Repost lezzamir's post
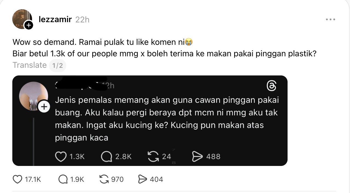The width and height of the screenshot is (350, 193). (104, 179)
